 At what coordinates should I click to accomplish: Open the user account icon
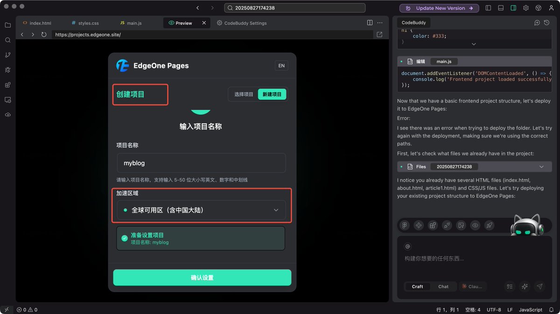tap(551, 8)
